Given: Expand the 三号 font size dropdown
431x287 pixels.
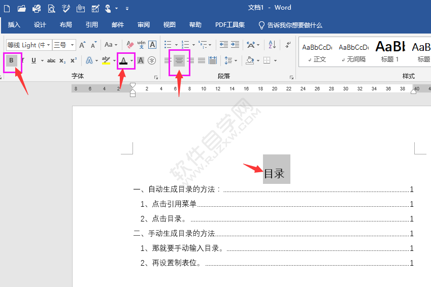Looking at the screenshot, I should click(72, 45).
